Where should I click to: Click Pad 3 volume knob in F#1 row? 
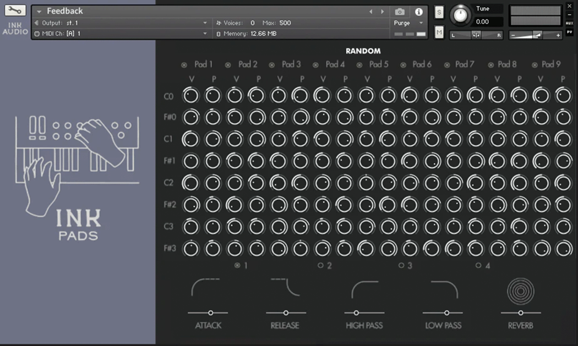point(279,161)
